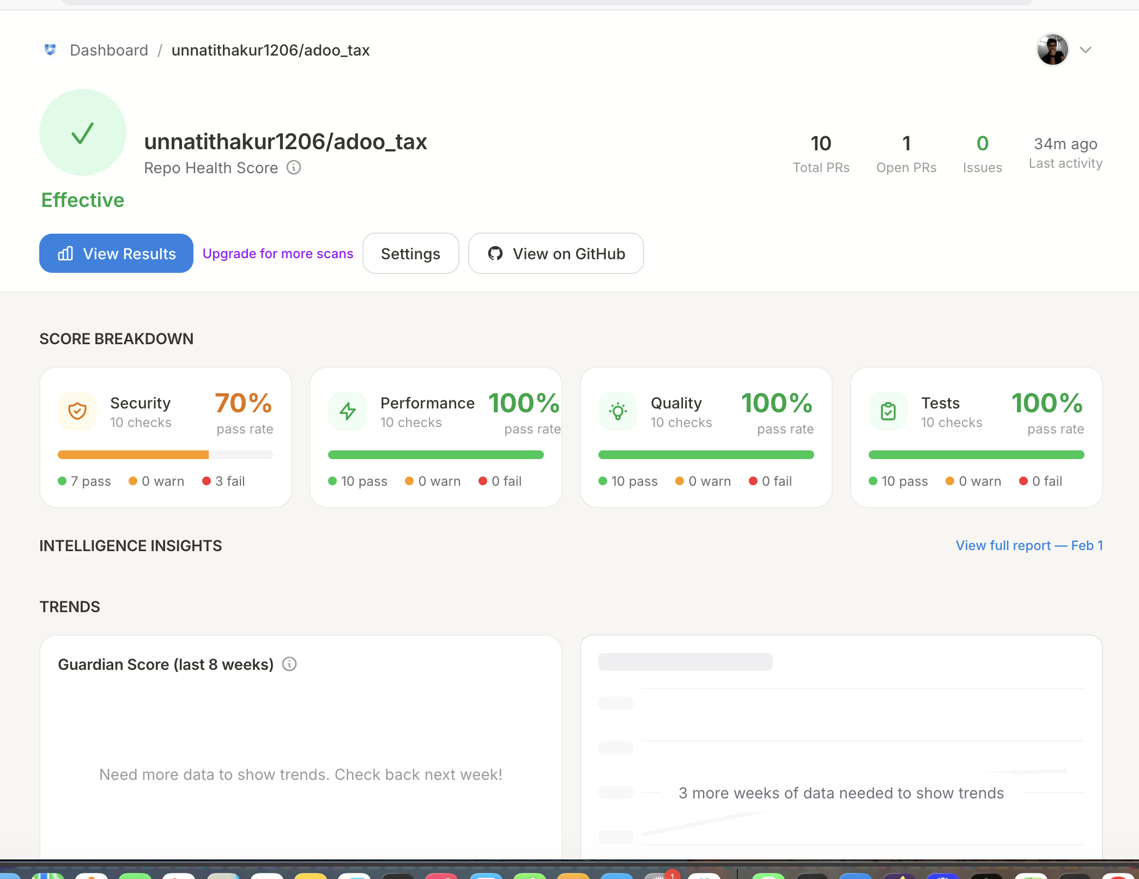Image resolution: width=1139 pixels, height=879 pixels.
Task: Click View on GitHub button
Action: point(556,253)
